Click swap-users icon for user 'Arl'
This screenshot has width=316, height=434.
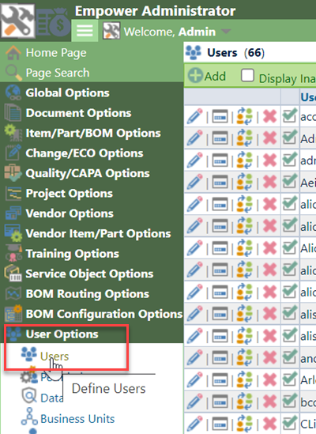tap(245, 380)
